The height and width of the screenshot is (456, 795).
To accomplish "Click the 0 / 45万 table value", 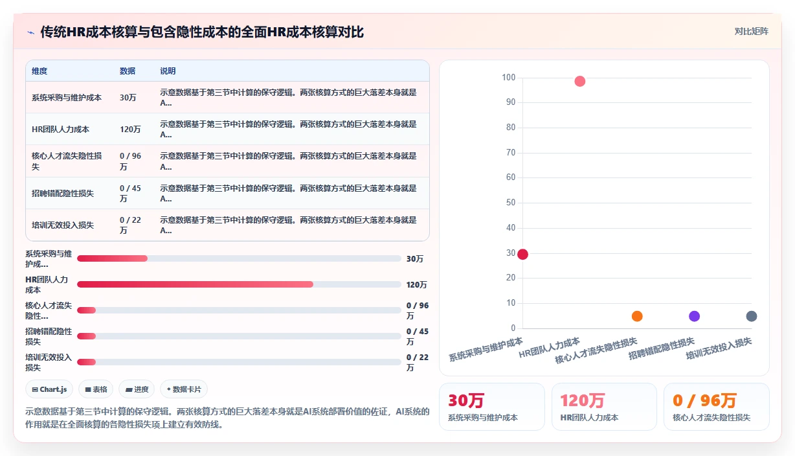I will (x=130, y=194).
